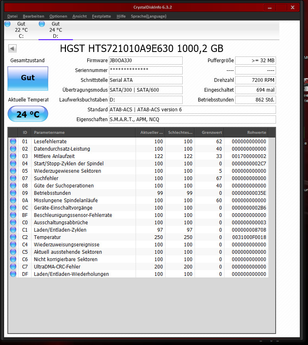The image size is (308, 345).
Task: Click blue health orb for drive D:
Action: click(x=42, y=24)
